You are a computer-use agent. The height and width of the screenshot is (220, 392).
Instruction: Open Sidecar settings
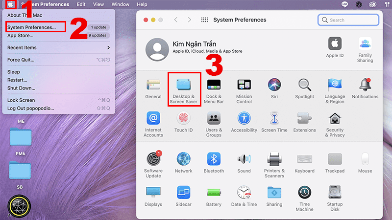pos(183,197)
